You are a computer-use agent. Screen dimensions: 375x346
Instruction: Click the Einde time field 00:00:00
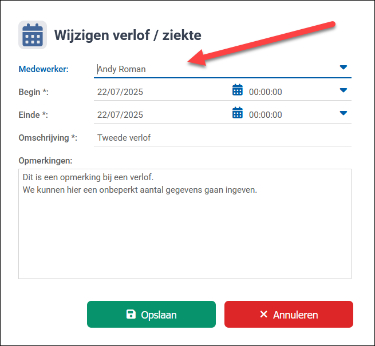(x=286, y=114)
